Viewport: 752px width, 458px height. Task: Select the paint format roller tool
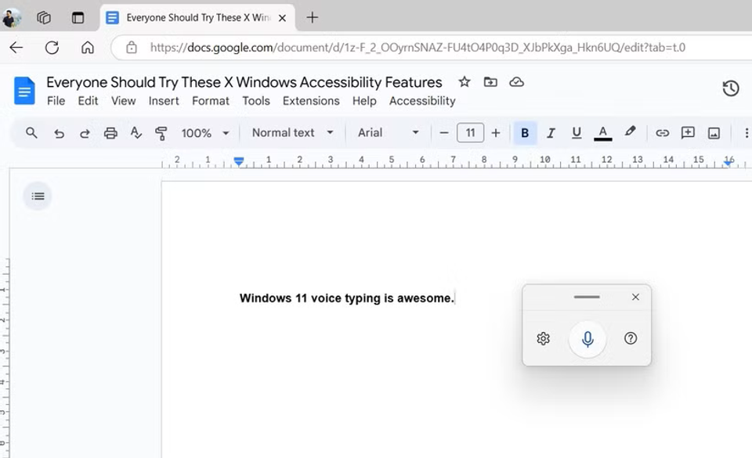[161, 133]
